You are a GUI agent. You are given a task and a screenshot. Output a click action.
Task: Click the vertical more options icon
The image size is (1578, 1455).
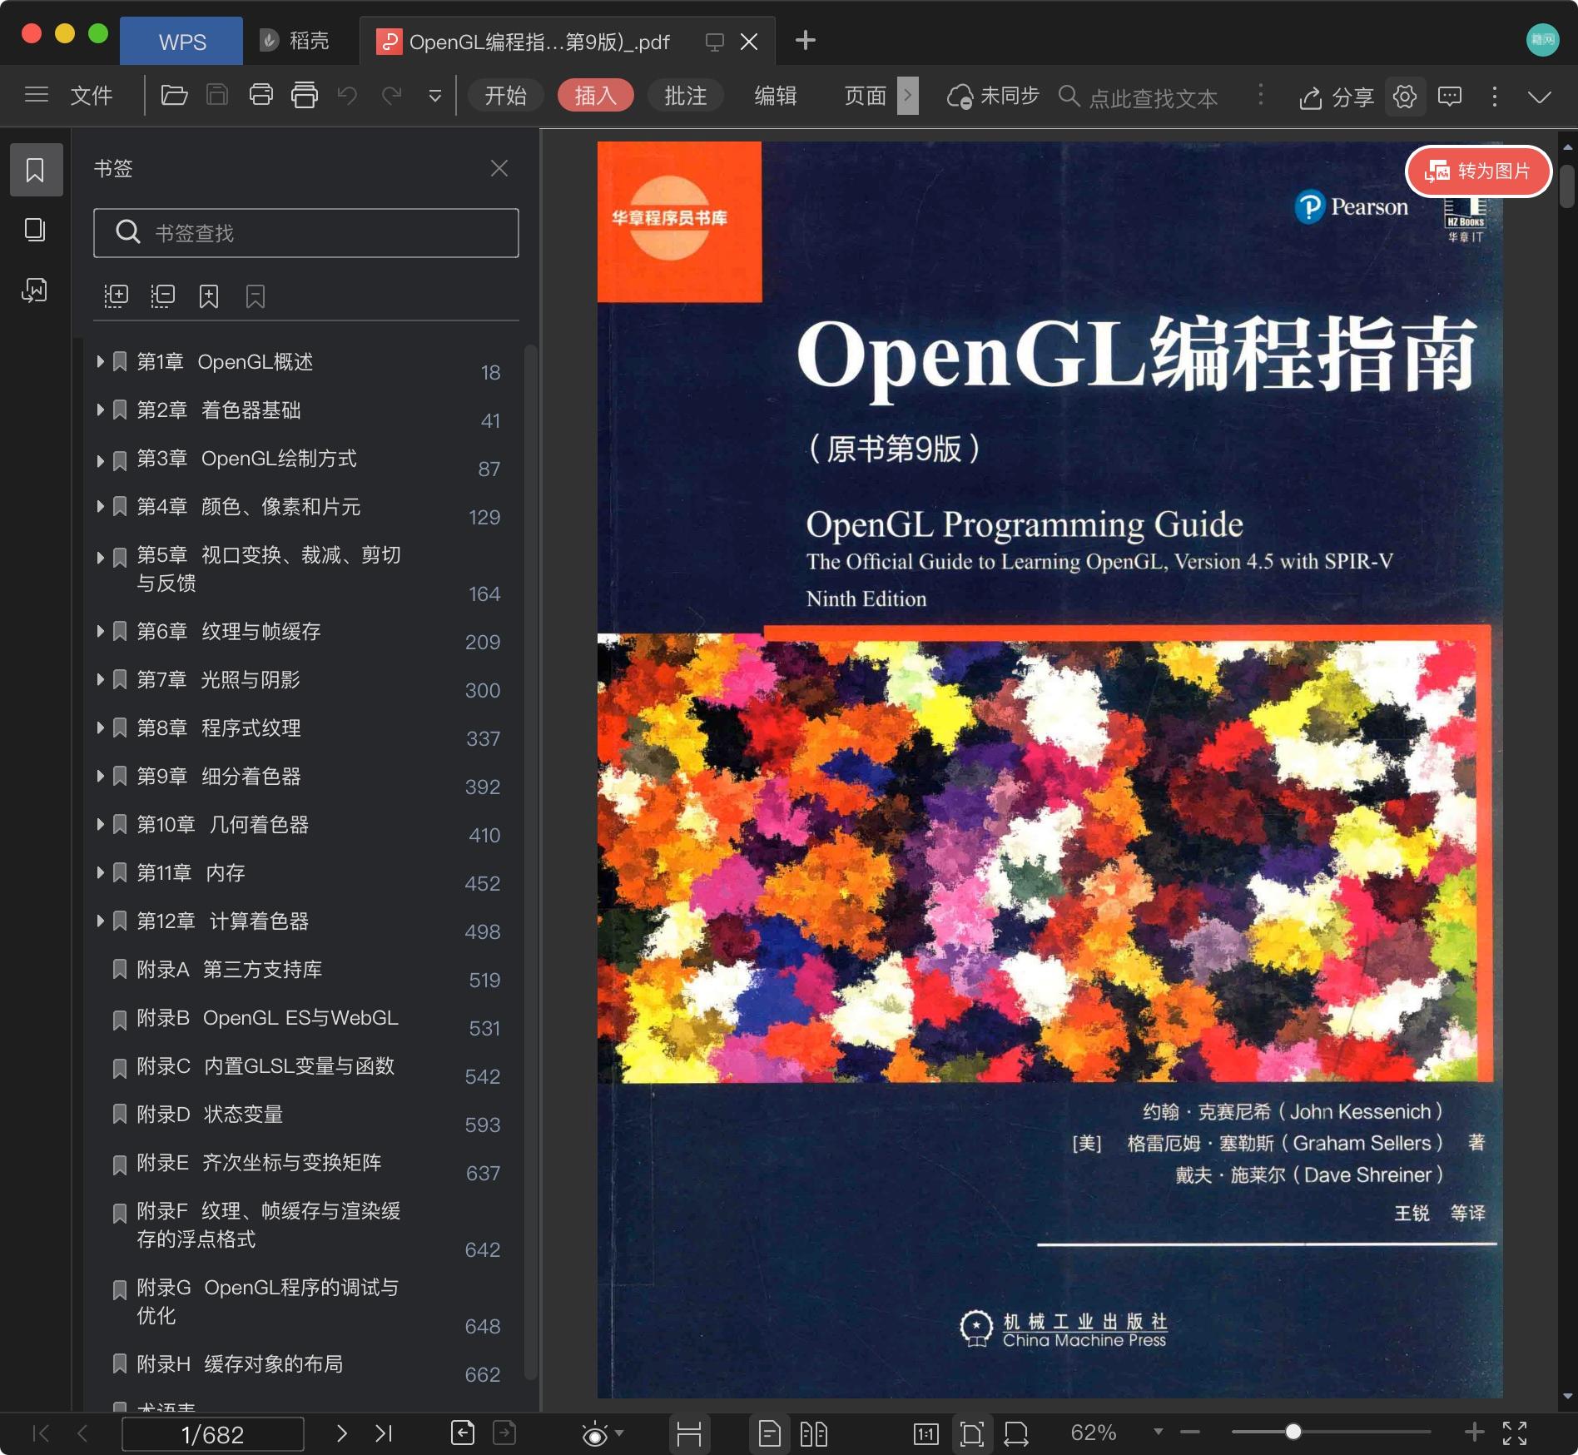coord(1495,97)
